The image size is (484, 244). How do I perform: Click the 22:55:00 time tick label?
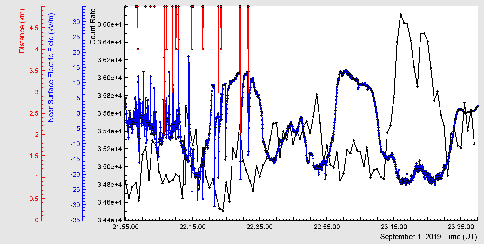pos(327,227)
